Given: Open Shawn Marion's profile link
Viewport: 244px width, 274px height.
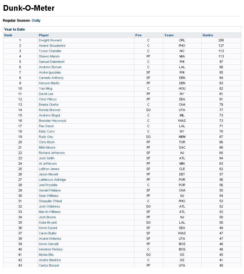Looking at the screenshot, I should tap(49, 57).
